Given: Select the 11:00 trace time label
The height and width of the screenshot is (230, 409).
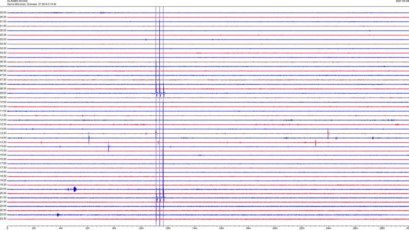Looking at the screenshot, I should 3,111.
